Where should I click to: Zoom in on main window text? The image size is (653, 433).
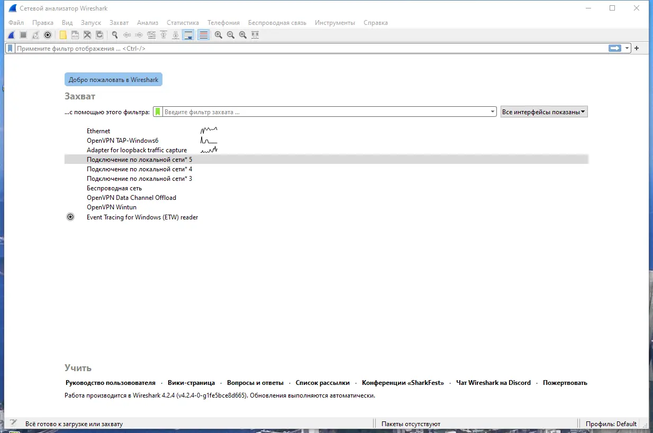point(219,35)
